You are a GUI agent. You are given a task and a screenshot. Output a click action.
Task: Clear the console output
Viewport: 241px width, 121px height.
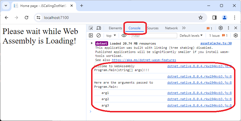coord(99,35)
